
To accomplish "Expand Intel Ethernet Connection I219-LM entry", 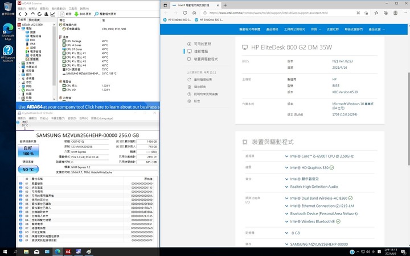I will tap(286, 206).
